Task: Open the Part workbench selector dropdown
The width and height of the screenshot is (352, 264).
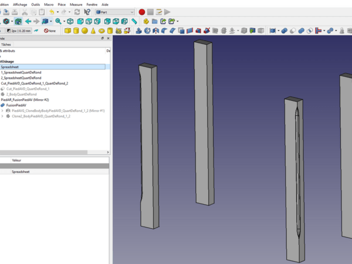Action: point(115,12)
